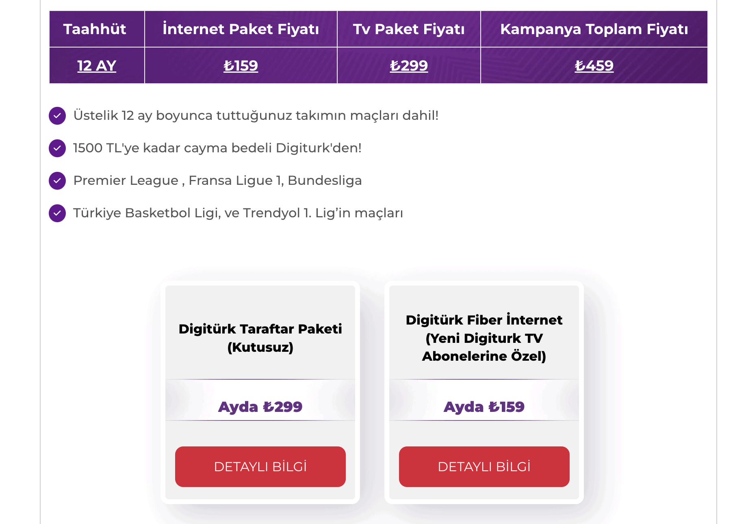Click the checkmark icon next to cayma bedeli text

coord(57,148)
